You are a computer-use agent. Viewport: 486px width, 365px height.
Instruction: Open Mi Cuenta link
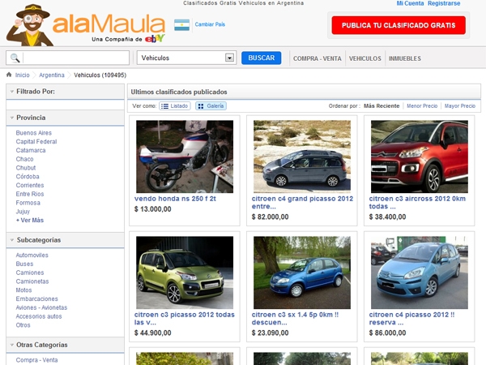tap(410, 3)
